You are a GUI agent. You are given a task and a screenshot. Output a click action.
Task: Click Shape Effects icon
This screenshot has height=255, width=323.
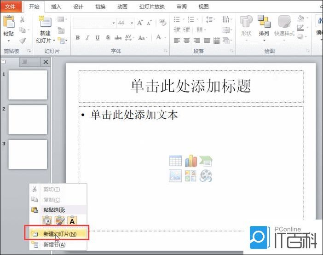[300, 37]
